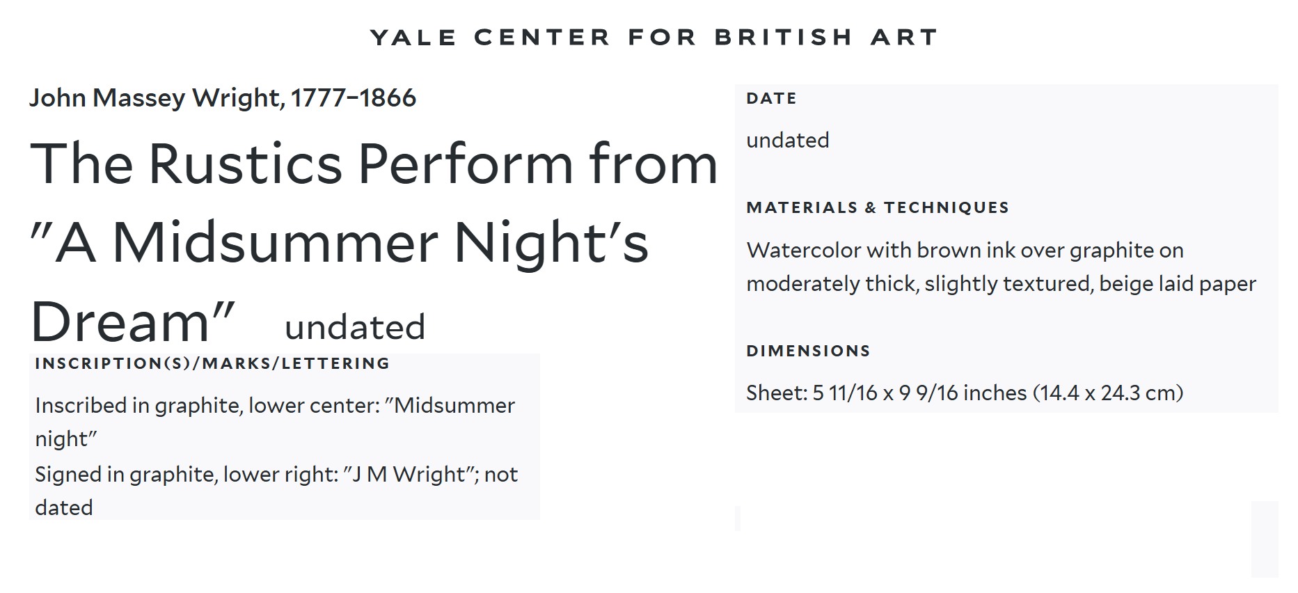This screenshot has width=1298, height=593.
Task: Click the life dates 1777–1866
Action: click(x=354, y=98)
